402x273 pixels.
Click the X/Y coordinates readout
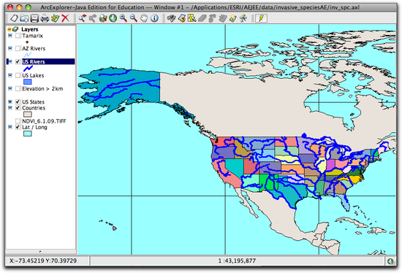(43, 261)
